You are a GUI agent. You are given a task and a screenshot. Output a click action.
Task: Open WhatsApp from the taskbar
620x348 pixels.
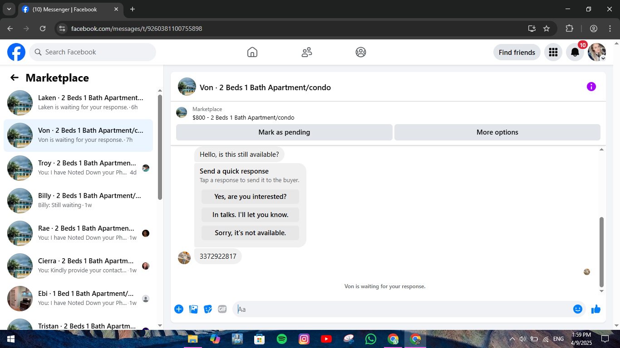click(371, 339)
